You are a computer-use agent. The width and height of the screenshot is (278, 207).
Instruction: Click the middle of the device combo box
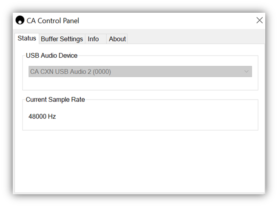click(x=140, y=72)
